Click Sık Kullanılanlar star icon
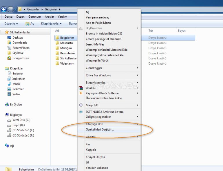The image size is (223, 171). [x=7, y=32]
